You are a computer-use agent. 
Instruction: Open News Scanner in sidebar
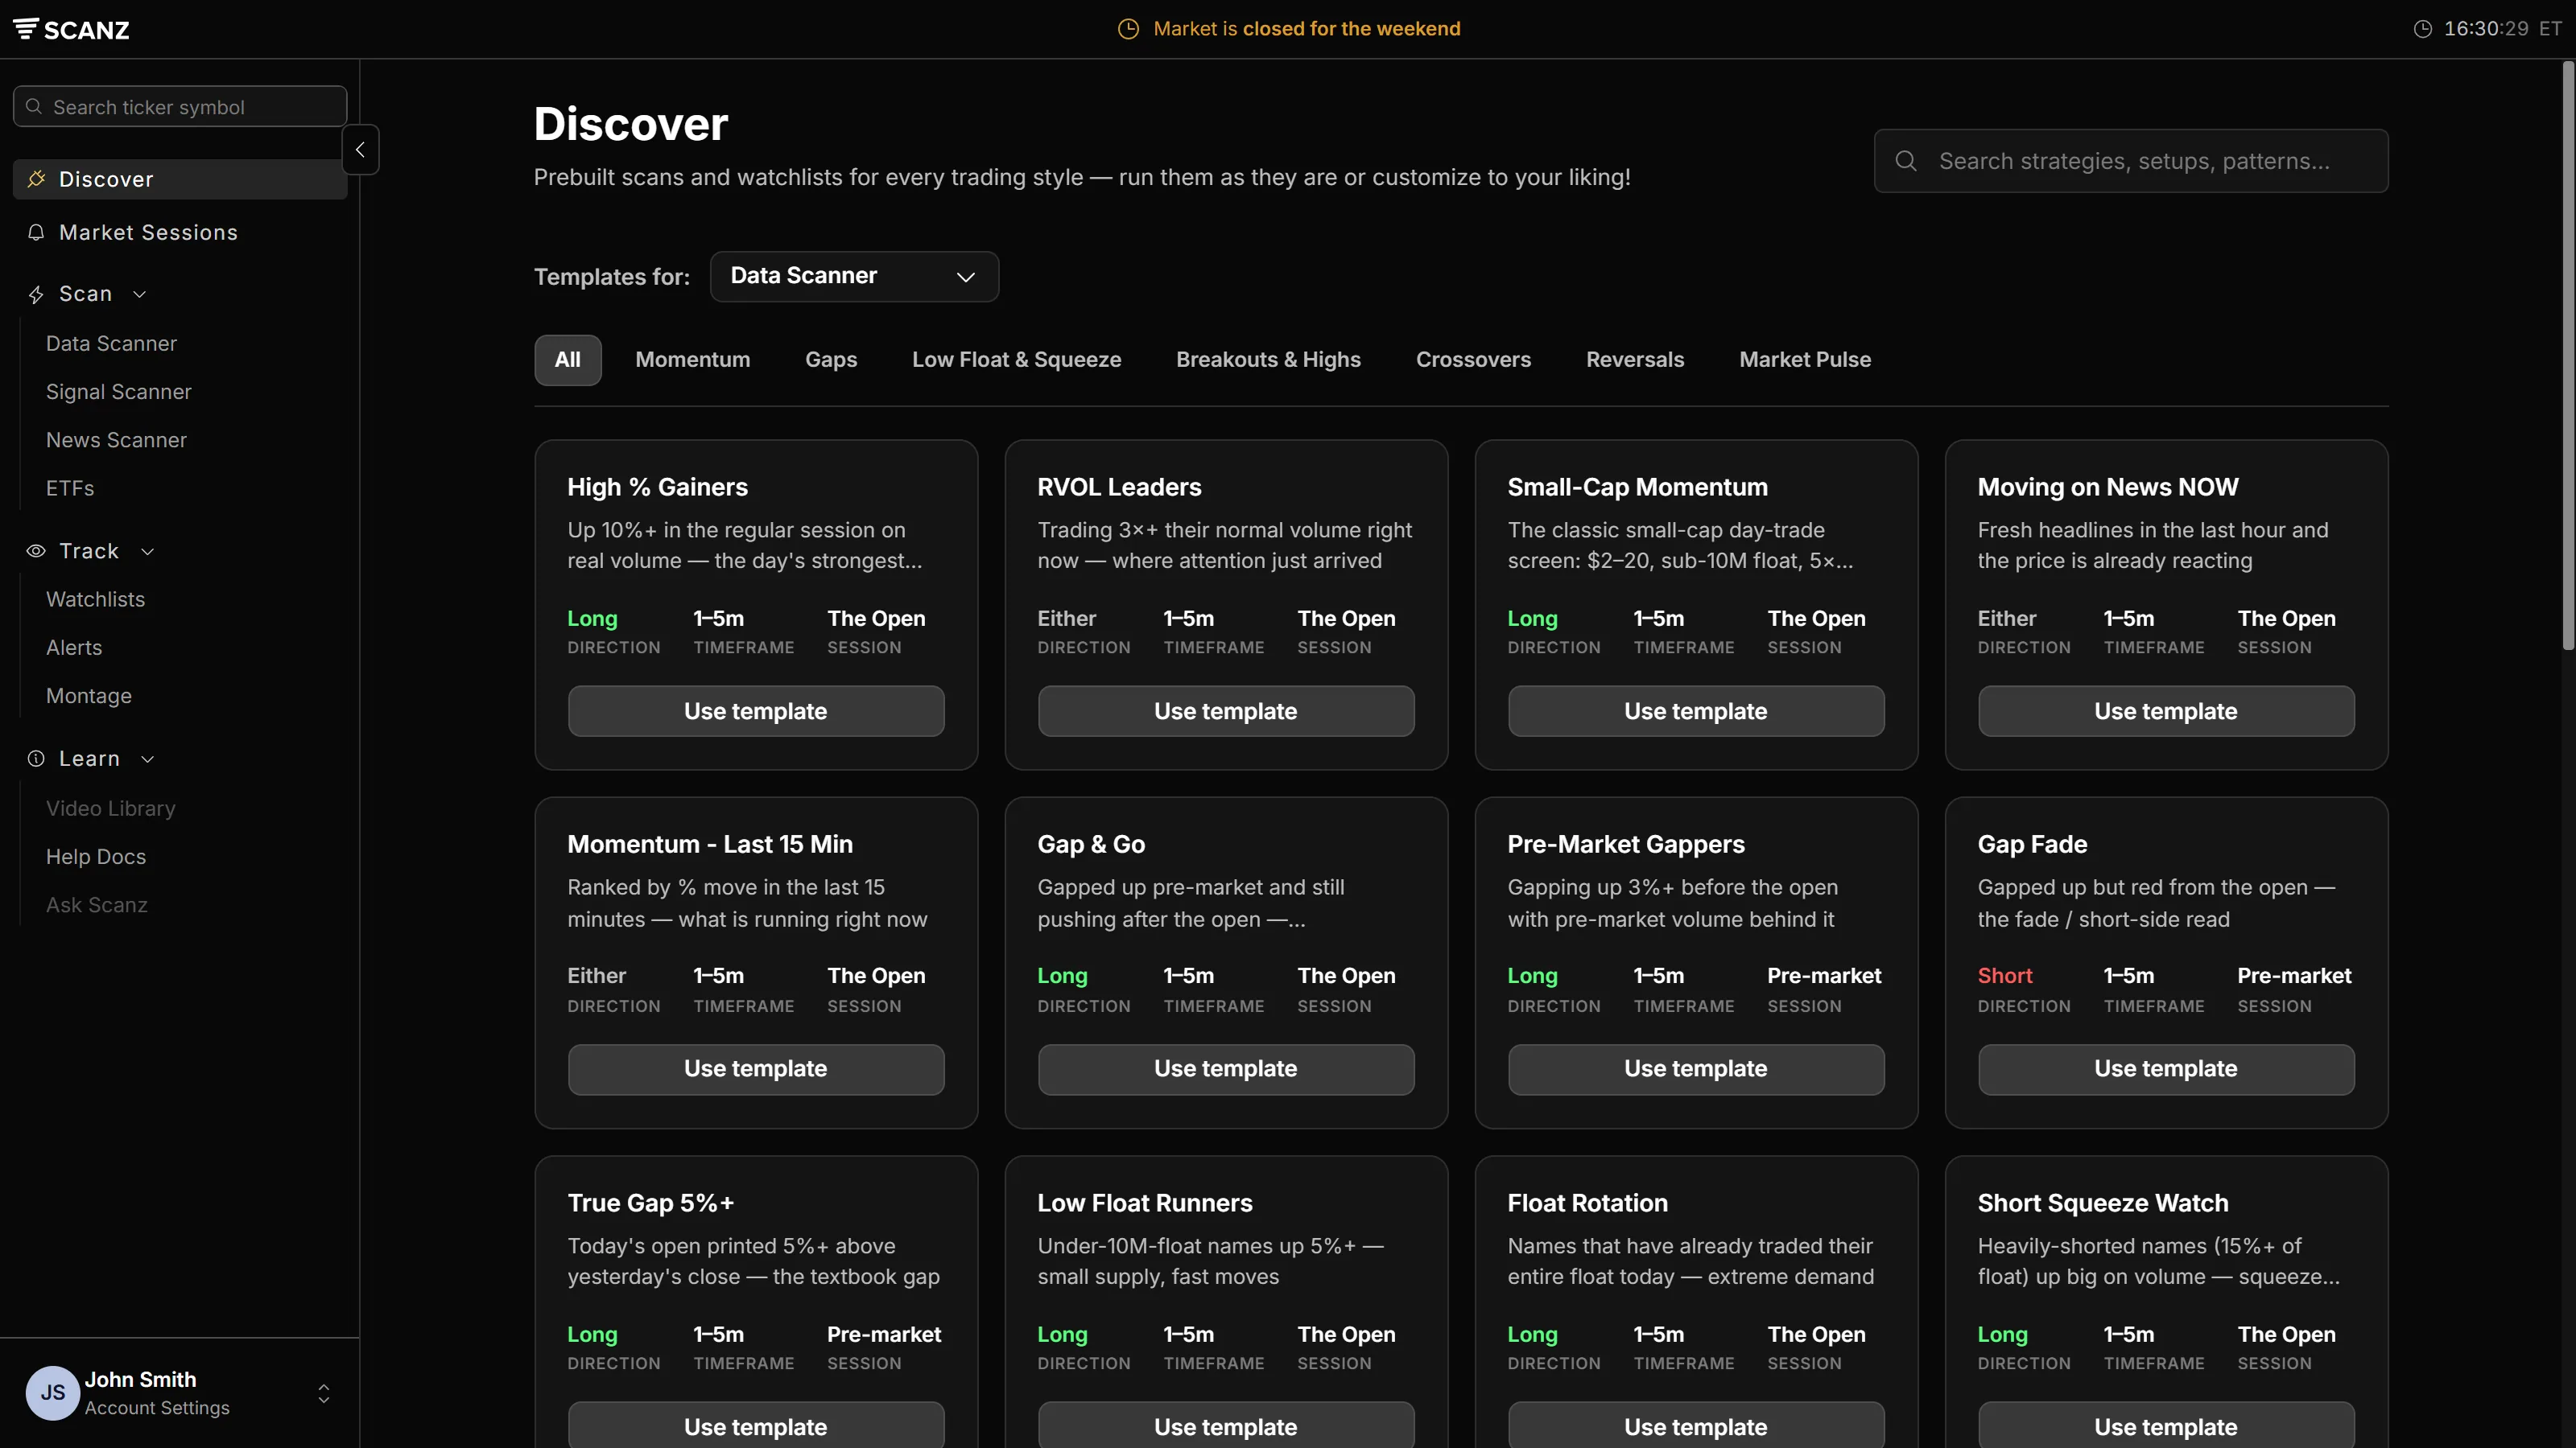pyautogui.click(x=116, y=440)
